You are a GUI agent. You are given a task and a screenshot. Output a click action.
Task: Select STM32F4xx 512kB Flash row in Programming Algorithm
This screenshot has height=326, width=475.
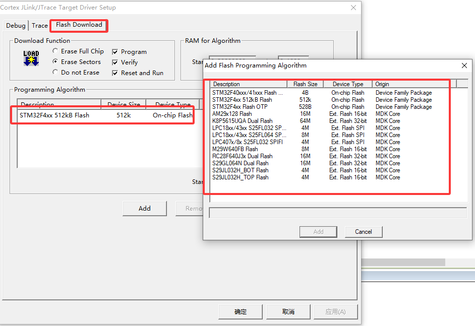[106, 115]
